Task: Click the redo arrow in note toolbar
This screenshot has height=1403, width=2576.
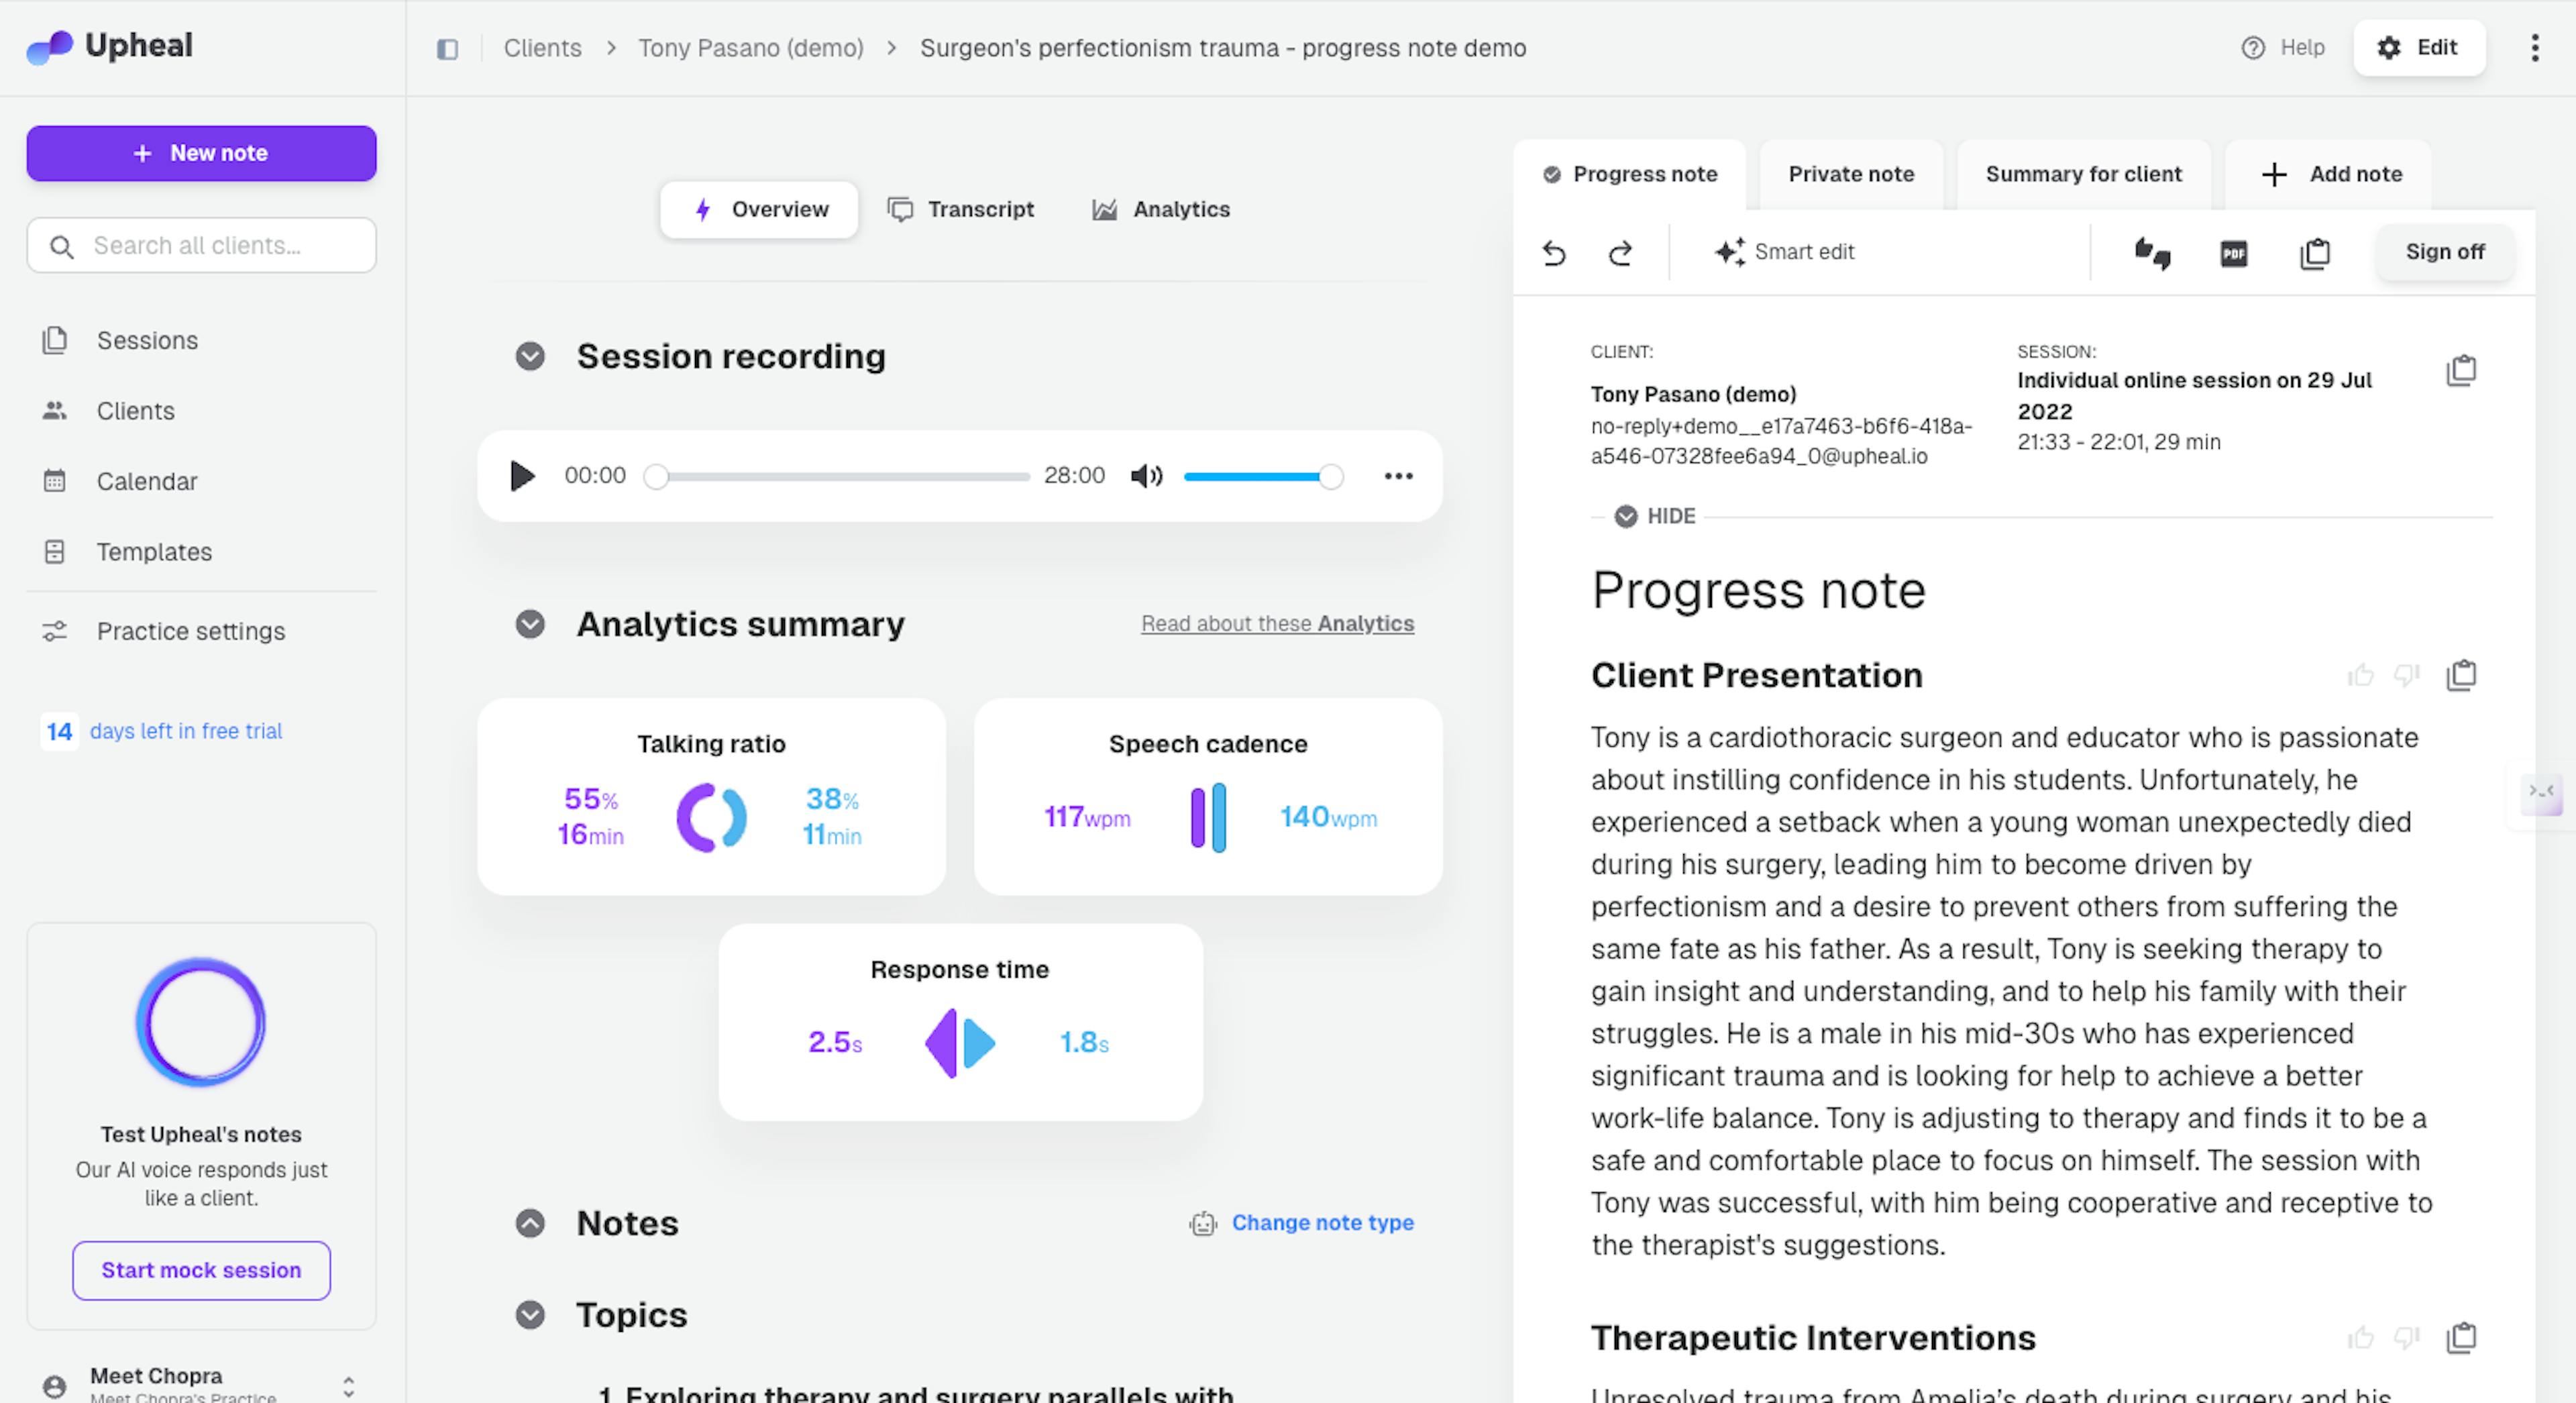Action: point(1620,253)
